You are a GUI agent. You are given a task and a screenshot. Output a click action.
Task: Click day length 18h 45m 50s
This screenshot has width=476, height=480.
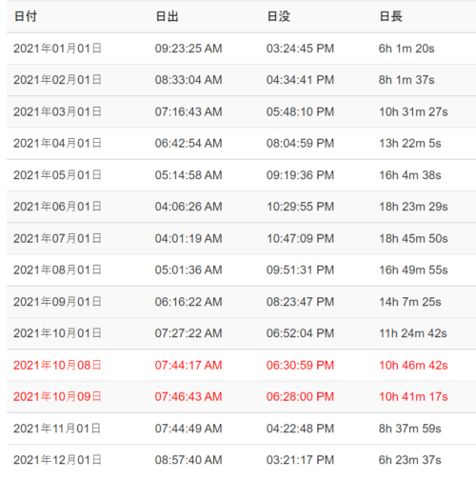413,238
